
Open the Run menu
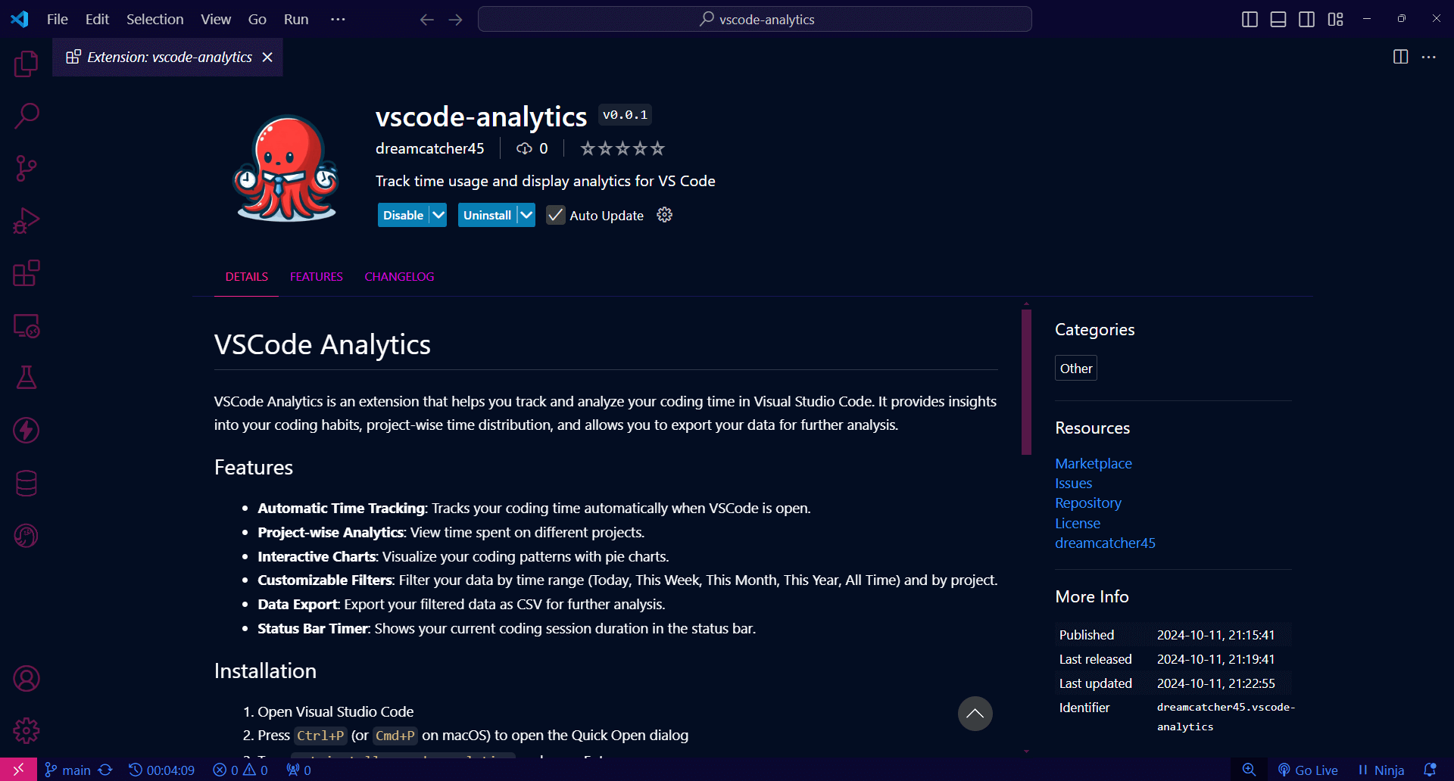point(296,20)
